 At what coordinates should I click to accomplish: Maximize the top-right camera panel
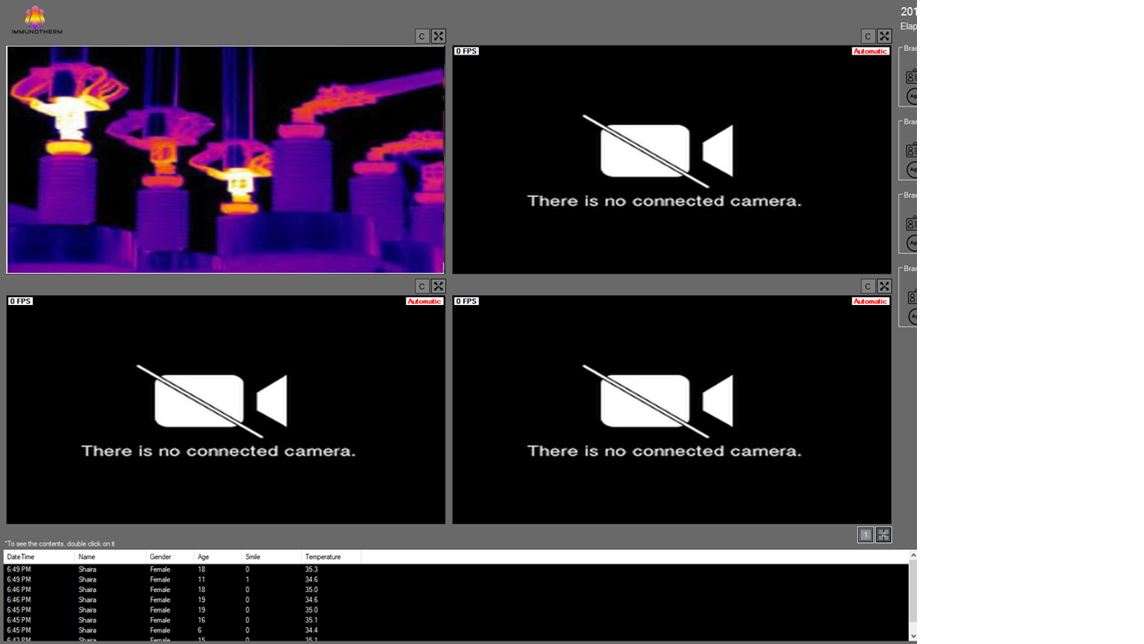(x=884, y=37)
